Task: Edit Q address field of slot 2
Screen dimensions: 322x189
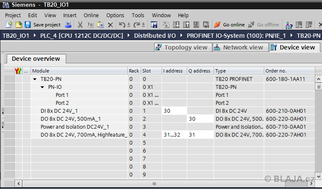Action: tap(201, 119)
